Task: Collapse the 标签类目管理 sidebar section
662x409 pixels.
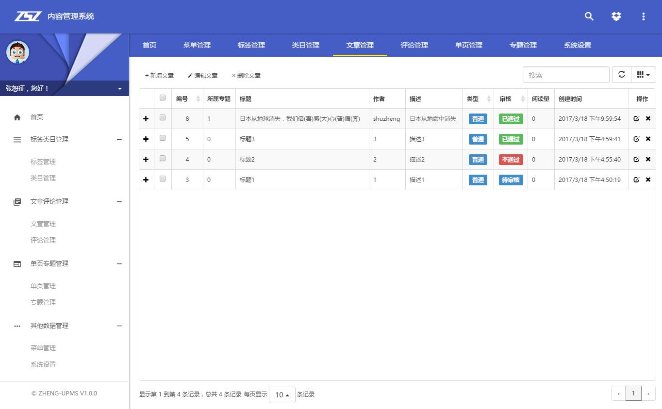Action: [x=119, y=139]
